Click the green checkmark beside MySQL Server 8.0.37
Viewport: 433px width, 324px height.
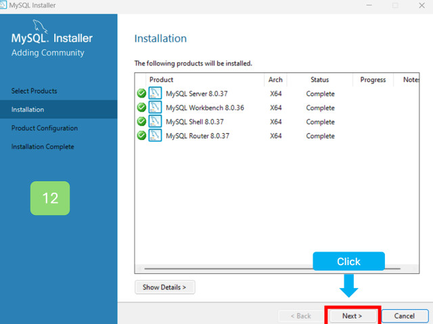pyautogui.click(x=141, y=93)
